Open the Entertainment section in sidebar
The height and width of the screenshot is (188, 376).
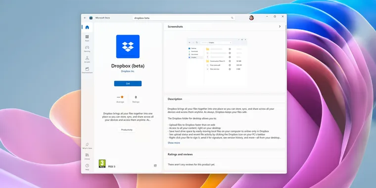87,70
